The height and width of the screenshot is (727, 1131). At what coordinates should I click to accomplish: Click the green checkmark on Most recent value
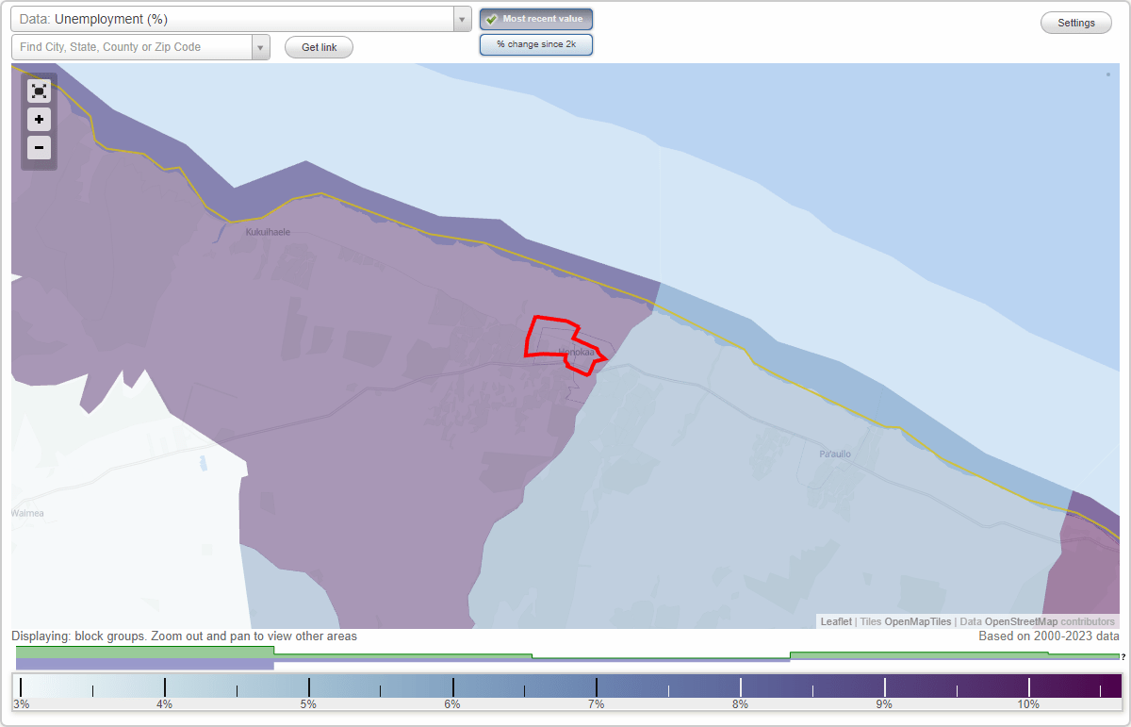point(490,18)
